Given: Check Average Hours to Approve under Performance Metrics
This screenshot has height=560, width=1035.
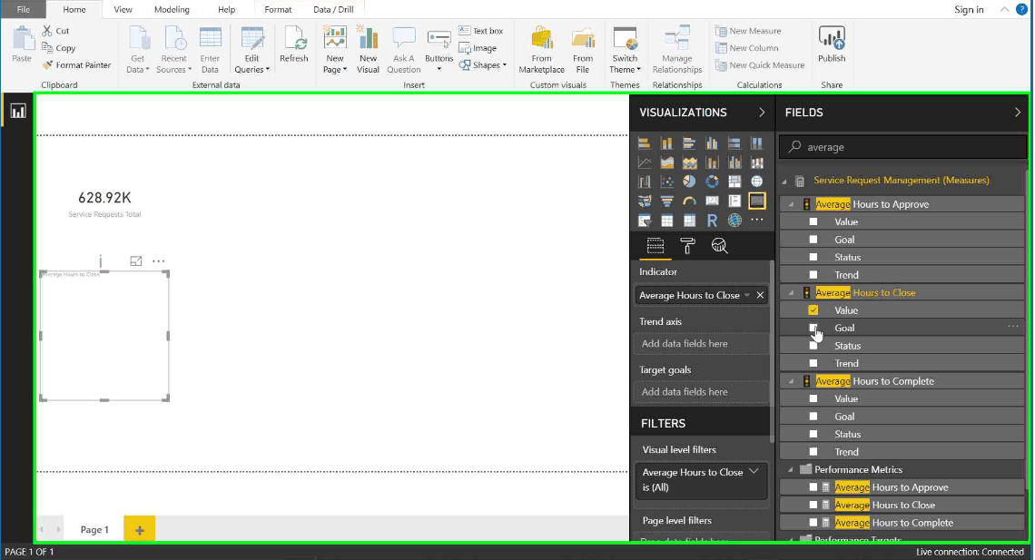Looking at the screenshot, I should [x=813, y=487].
